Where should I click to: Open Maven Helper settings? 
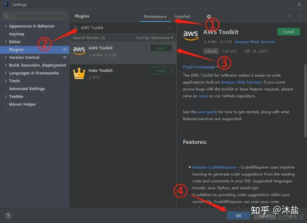[x=23, y=104]
